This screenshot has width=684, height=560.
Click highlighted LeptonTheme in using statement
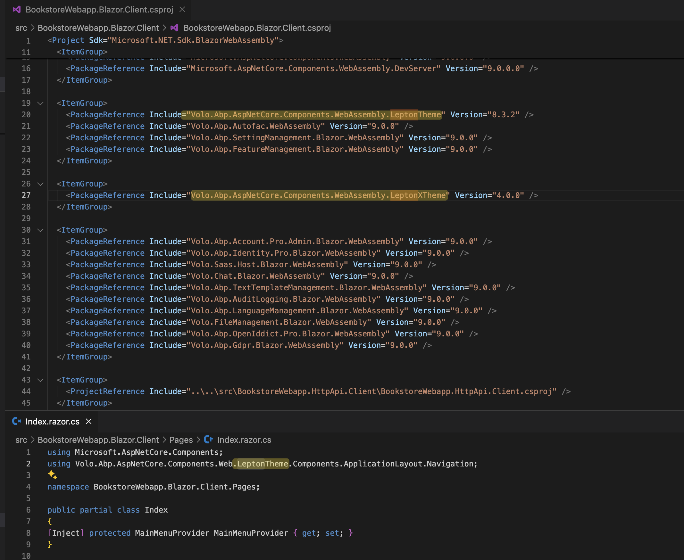click(x=263, y=464)
